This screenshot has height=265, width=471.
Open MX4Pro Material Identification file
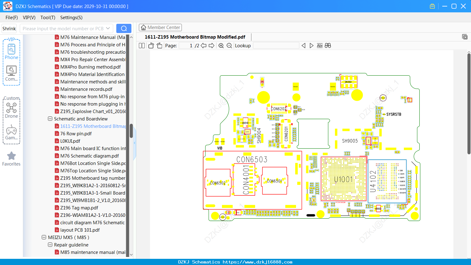tap(92, 74)
